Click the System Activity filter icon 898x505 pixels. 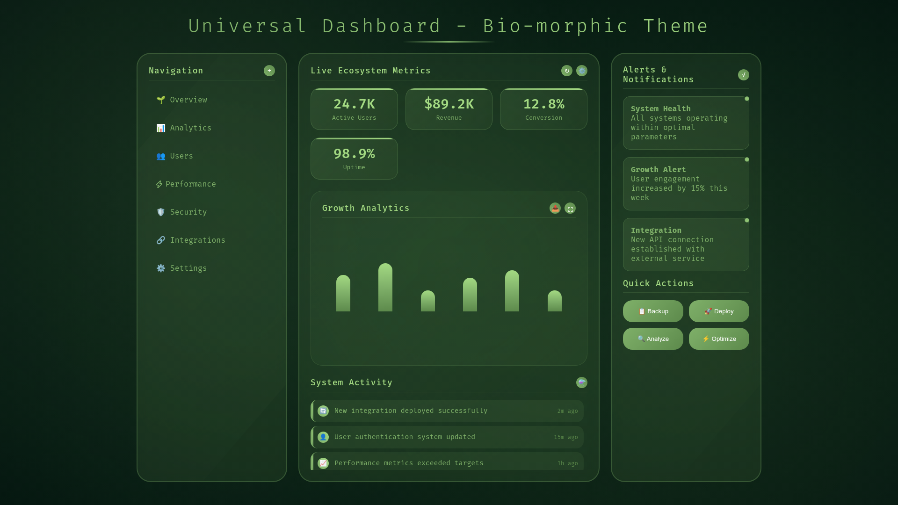pos(581,382)
